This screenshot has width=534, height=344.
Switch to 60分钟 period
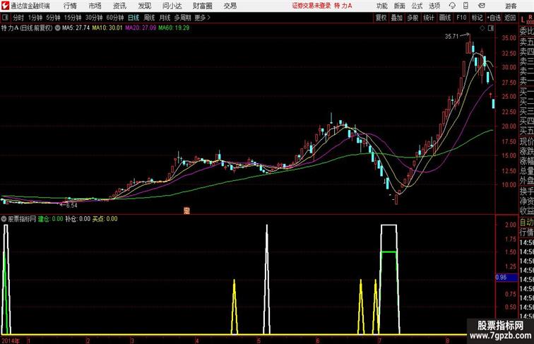point(115,18)
